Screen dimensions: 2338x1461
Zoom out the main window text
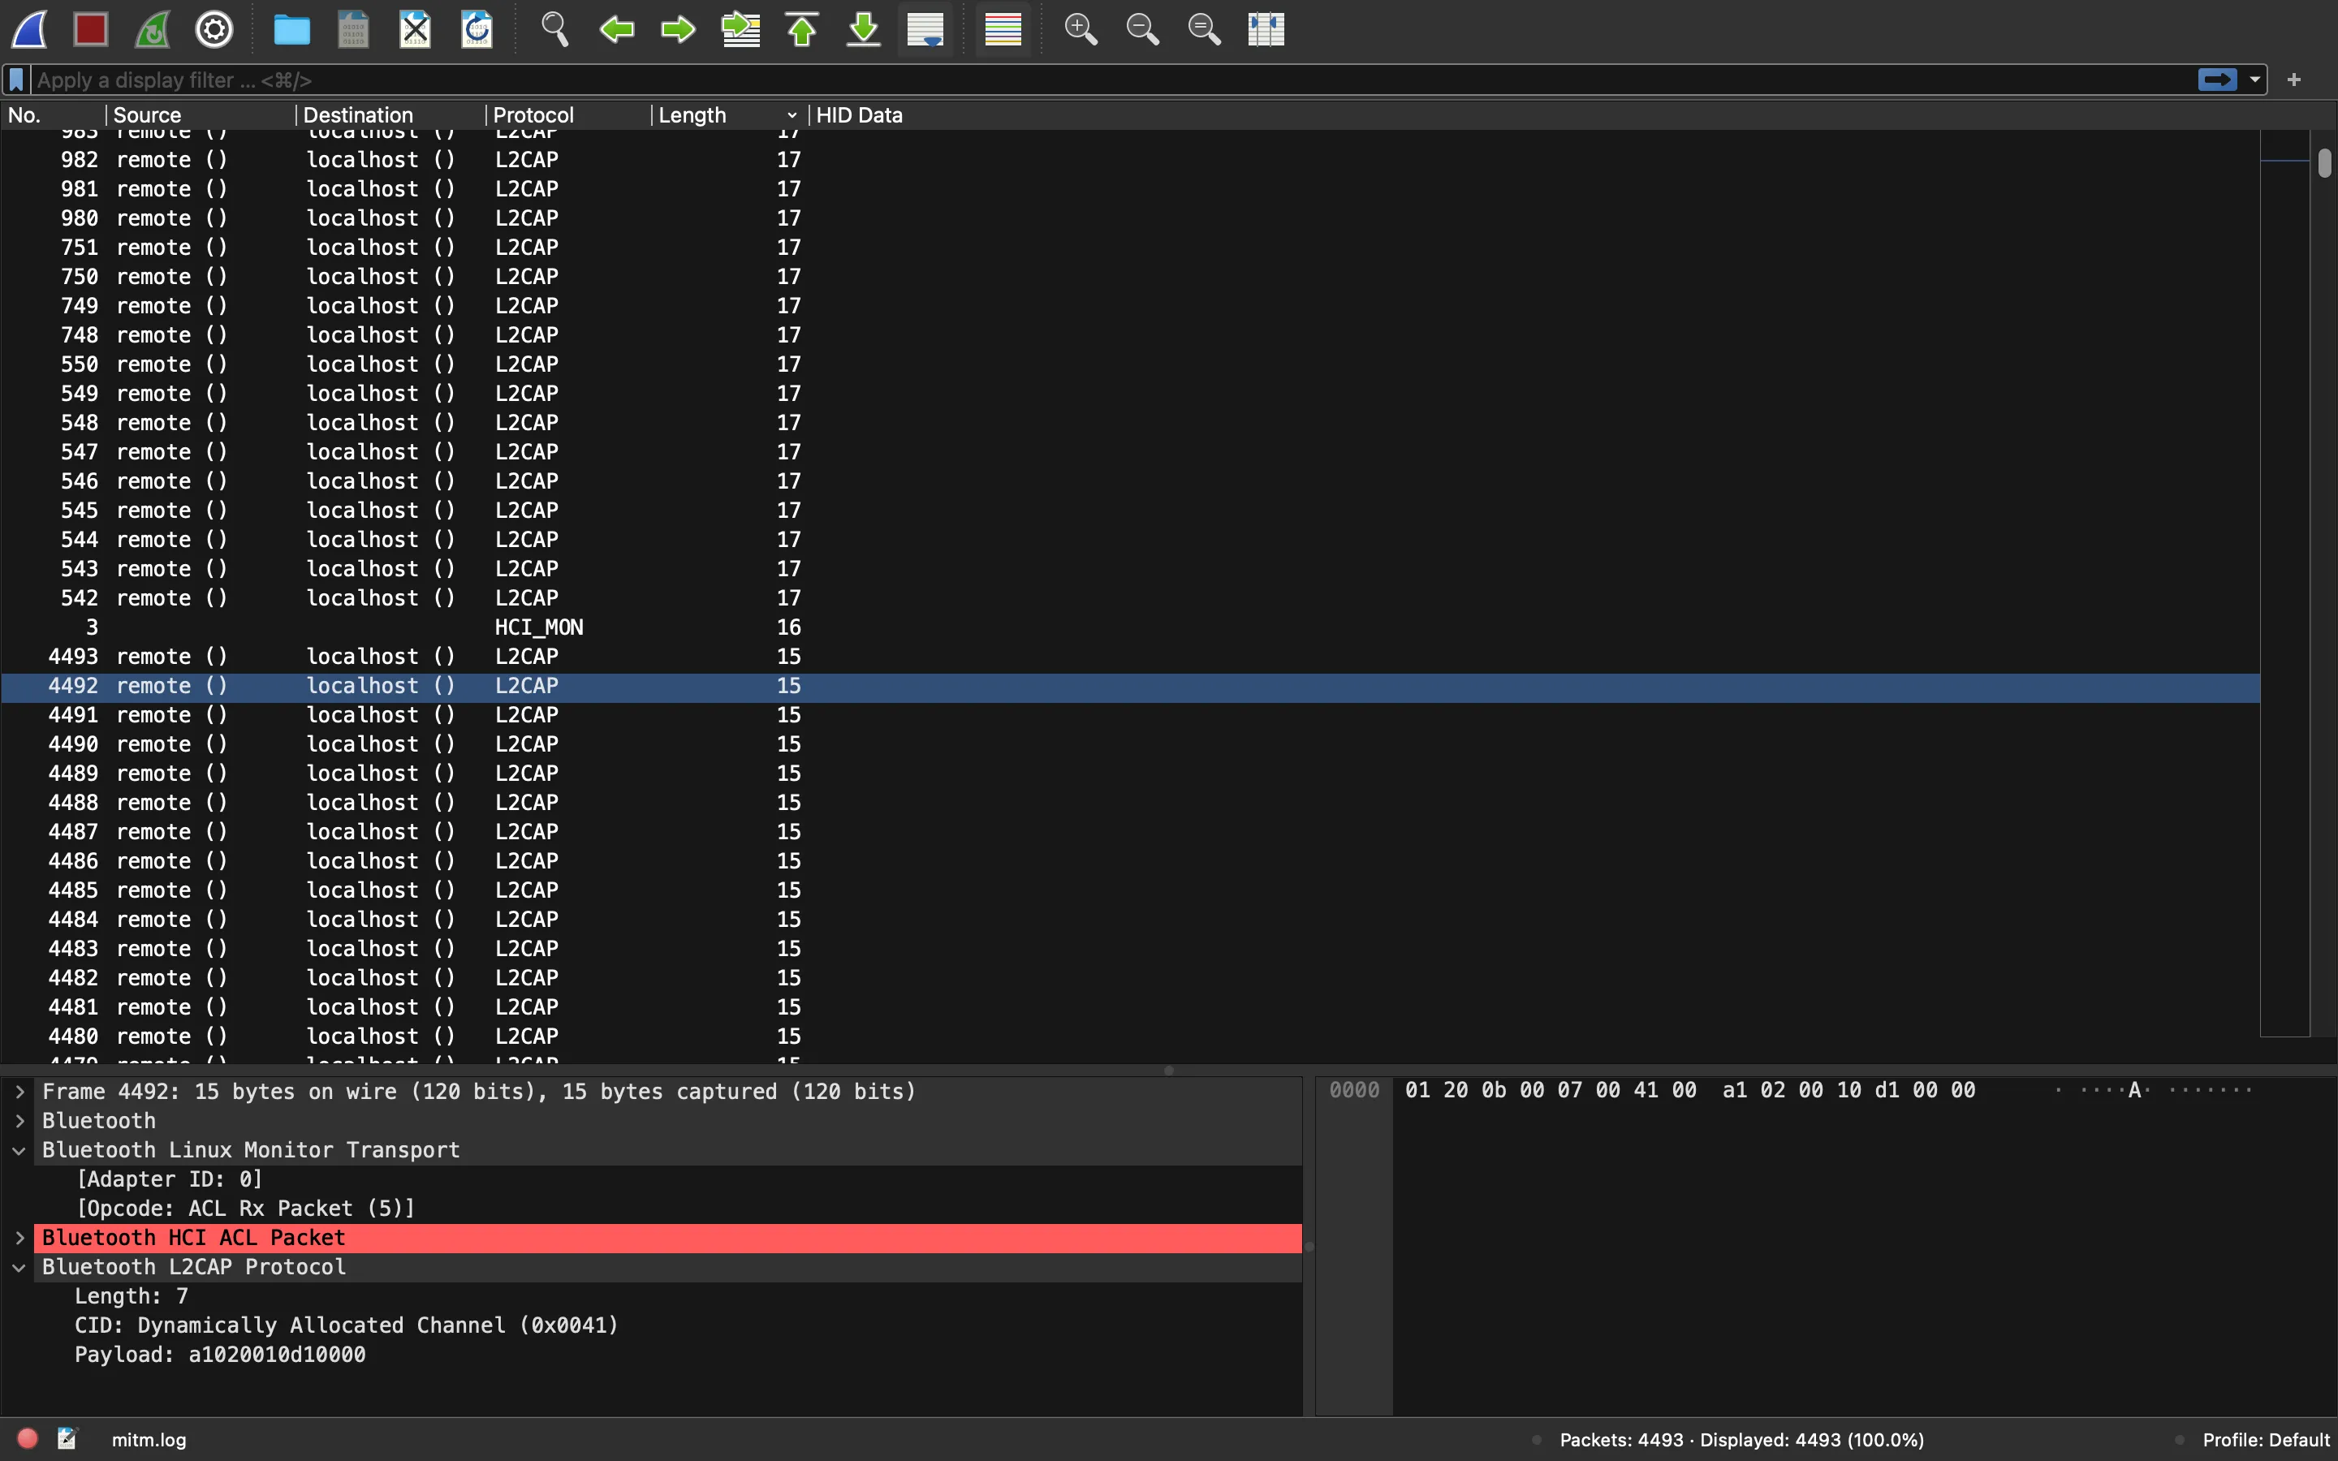(x=1142, y=29)
